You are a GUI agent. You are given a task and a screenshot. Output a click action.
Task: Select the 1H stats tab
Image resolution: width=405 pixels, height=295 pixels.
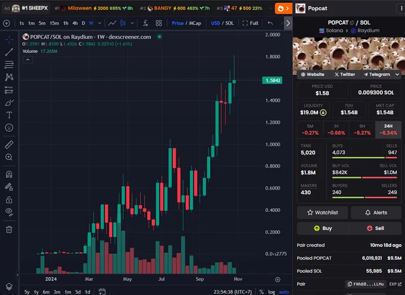[336, 130]
